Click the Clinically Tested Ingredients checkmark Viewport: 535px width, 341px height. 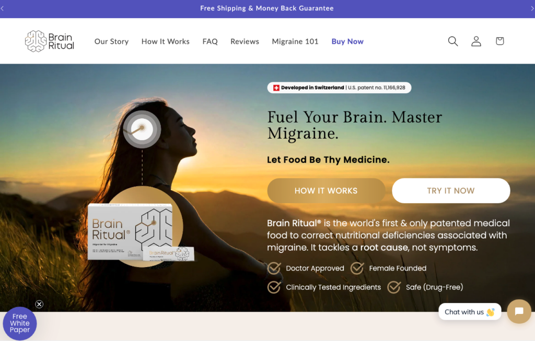(274, 287)
